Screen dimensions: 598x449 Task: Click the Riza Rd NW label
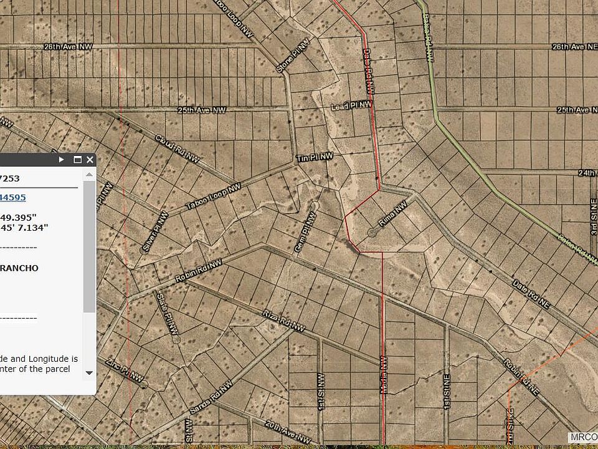(284, 321)
